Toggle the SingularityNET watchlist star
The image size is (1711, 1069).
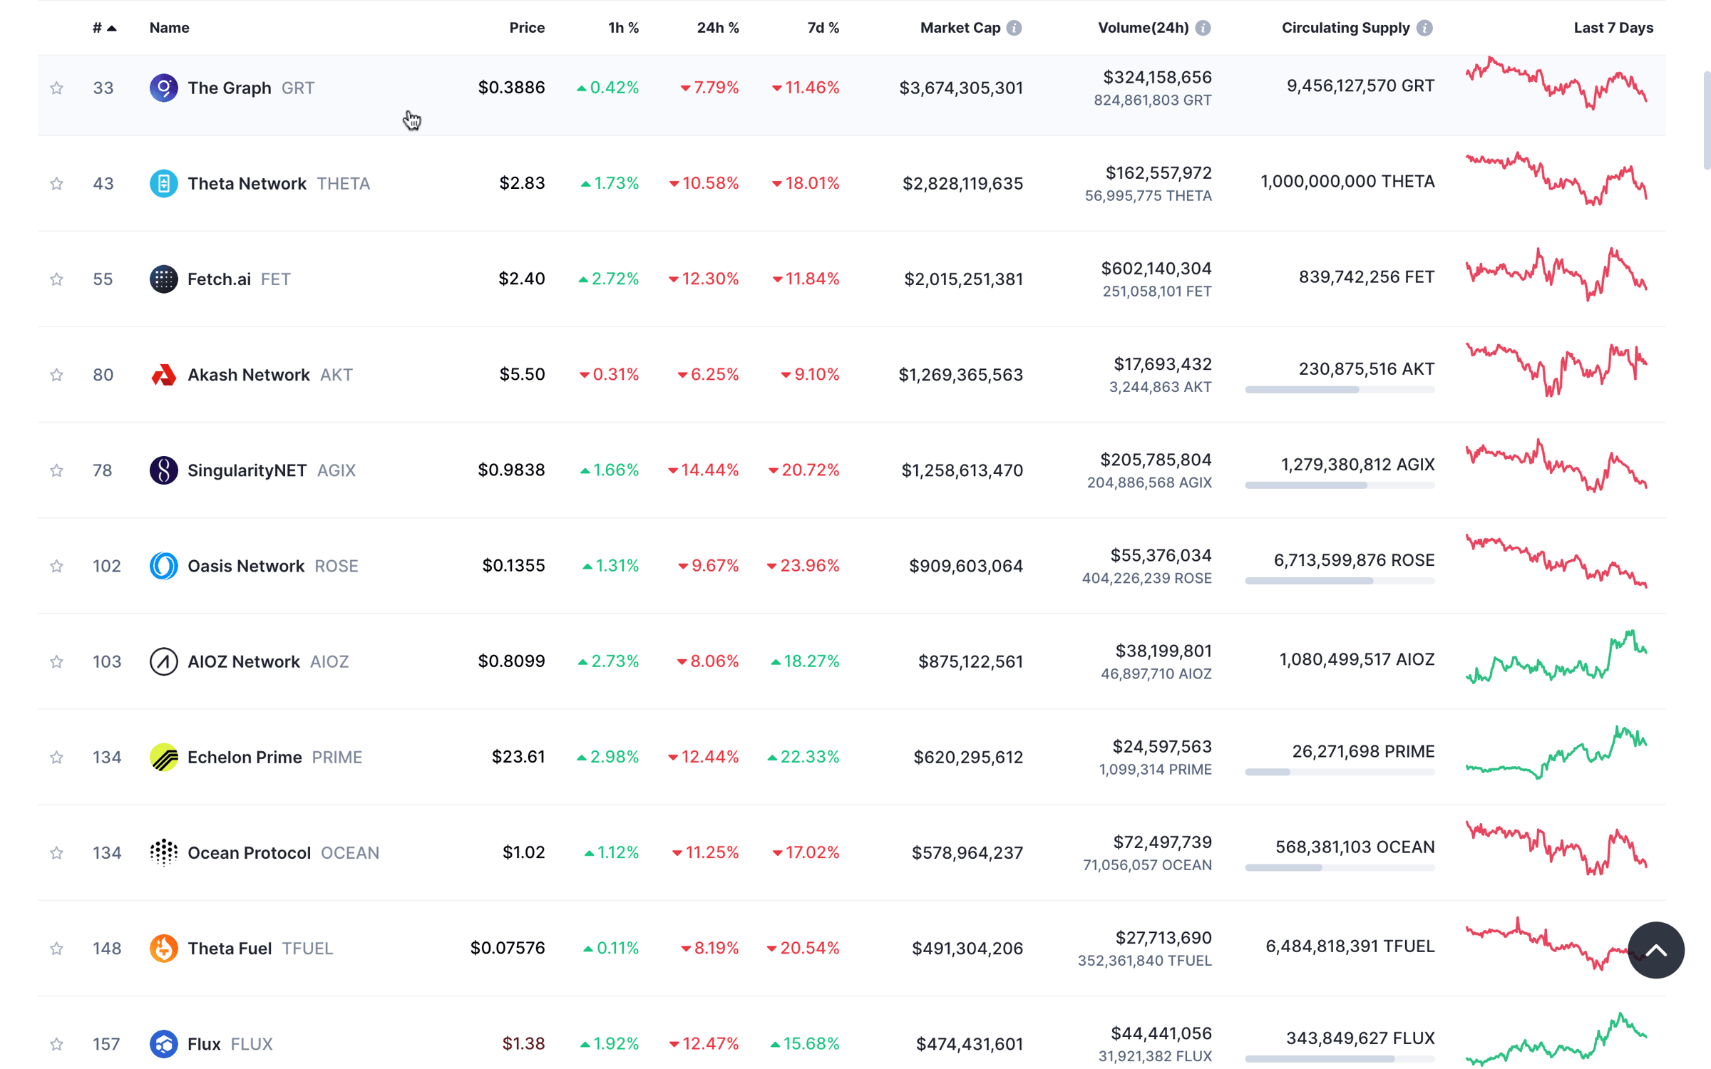pyautogui.click(x=56, y=470)
